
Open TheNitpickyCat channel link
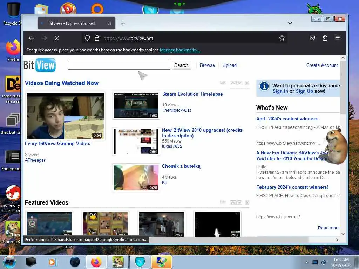[176, 110]
